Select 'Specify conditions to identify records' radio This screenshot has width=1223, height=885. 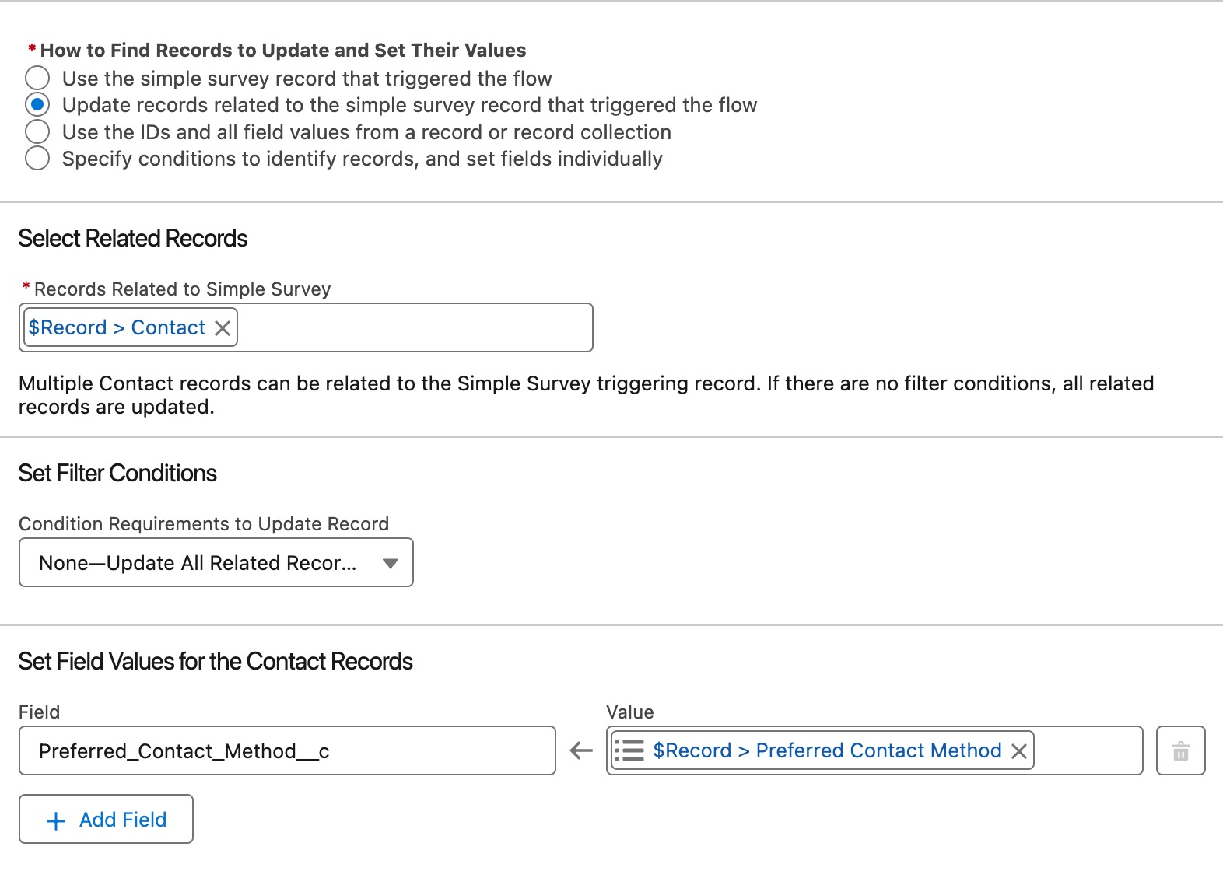point(37,158)
